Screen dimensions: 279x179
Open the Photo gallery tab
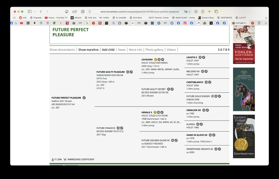click(154, 50)
